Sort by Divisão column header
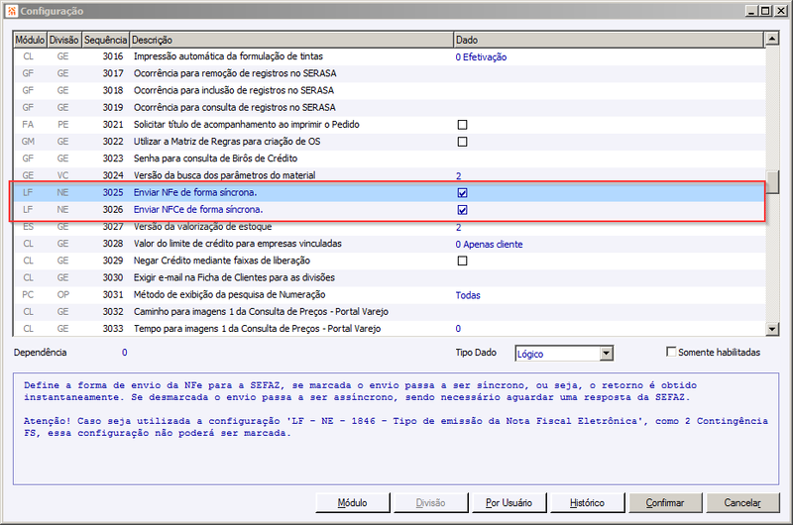 (x=63, y=40)
